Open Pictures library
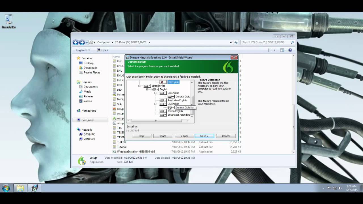This screenshot has width=363, height=204. (x=88, y=96)
